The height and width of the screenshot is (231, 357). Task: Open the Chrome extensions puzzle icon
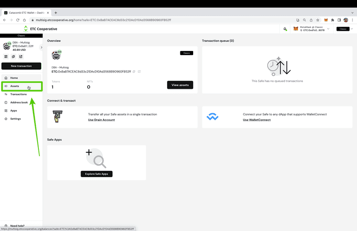[332, 20]
